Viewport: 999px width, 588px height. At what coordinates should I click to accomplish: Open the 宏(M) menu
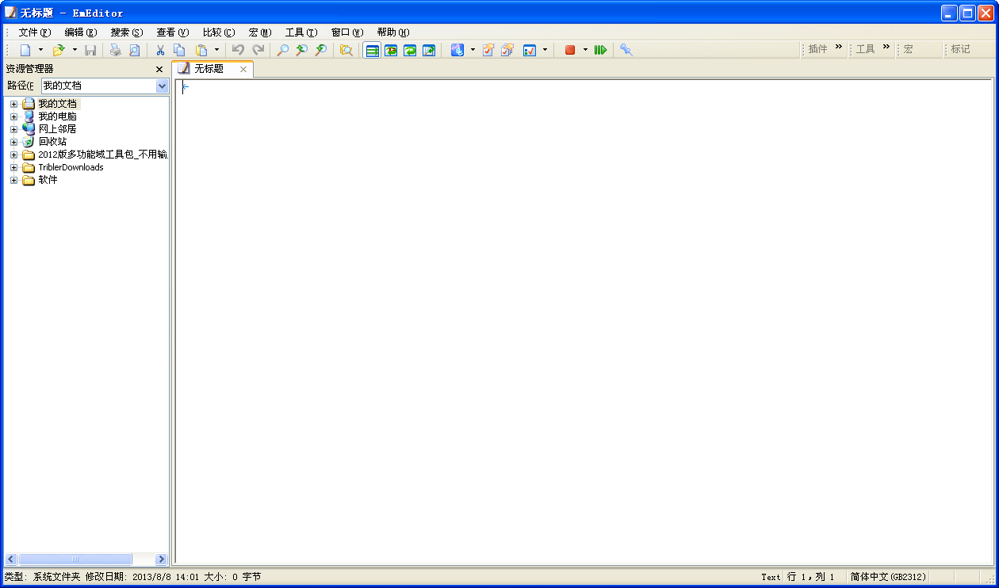[x=260, y=32]
